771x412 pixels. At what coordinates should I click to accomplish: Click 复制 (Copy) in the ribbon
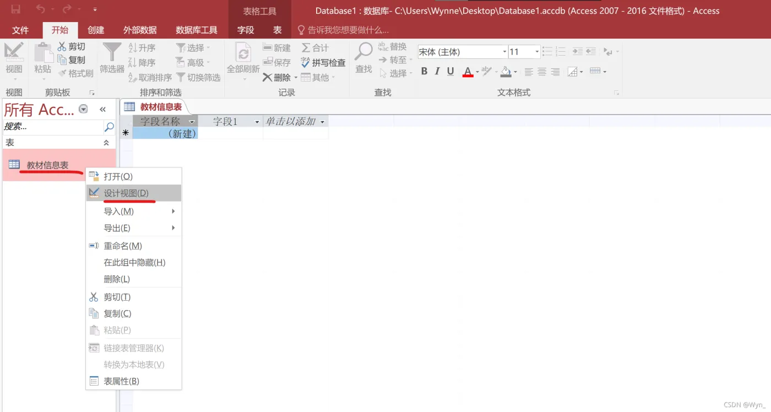(x=72, y=60)
